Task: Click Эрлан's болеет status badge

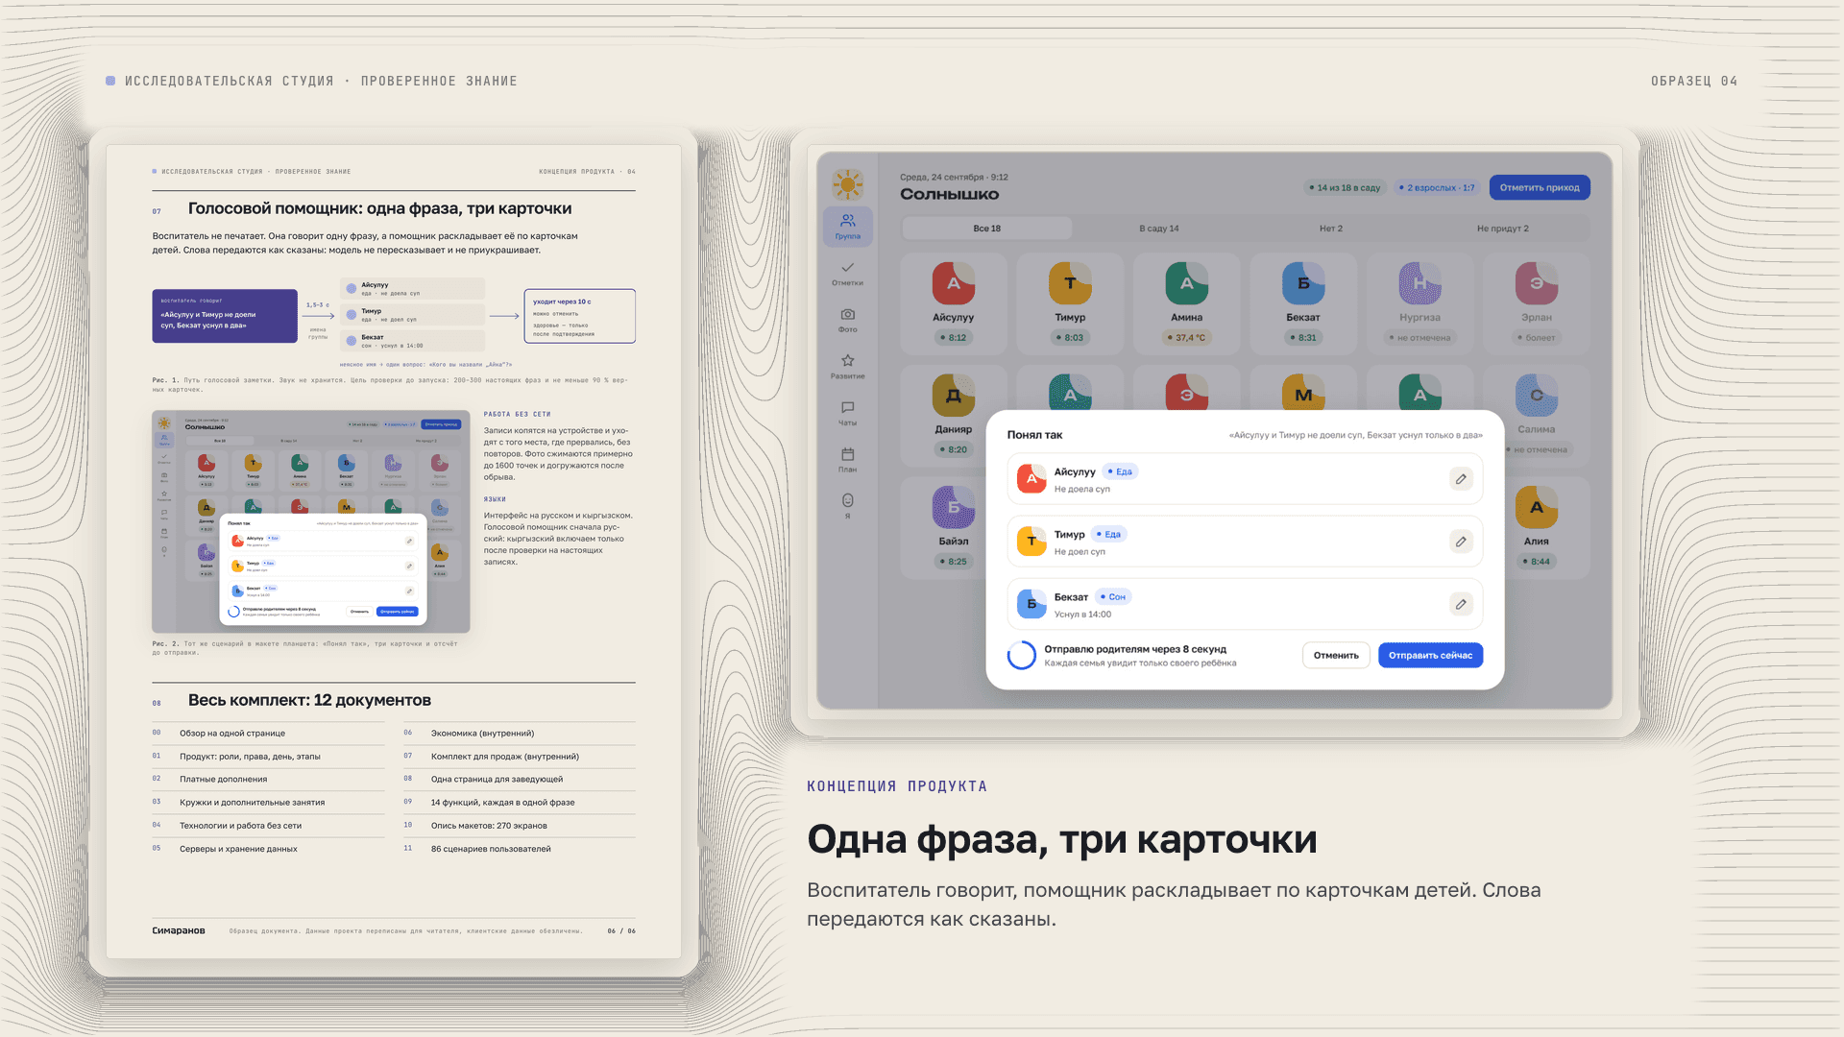Action: coord(1536,337)
